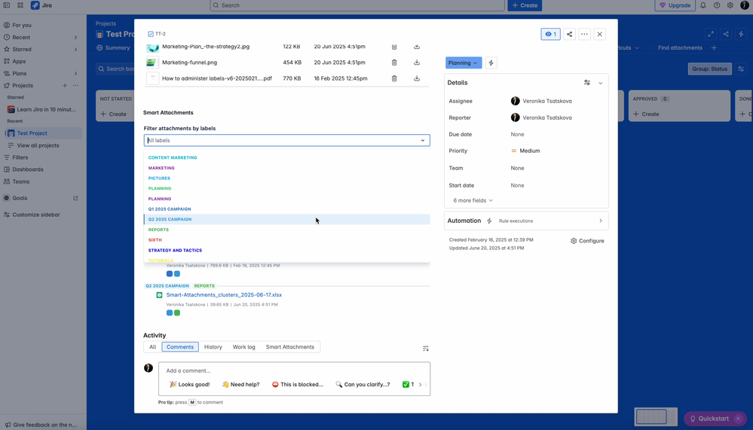Image resolution: width=753 pixels, height=430 pixels.
Task: Expand the Automation rule executions panel
Action: click(600, 221)
